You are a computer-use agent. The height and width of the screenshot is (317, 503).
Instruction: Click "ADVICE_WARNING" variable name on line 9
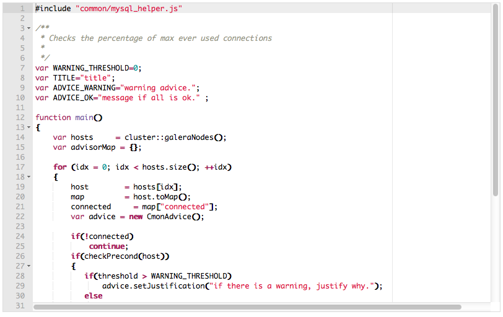tap(84, 88)
